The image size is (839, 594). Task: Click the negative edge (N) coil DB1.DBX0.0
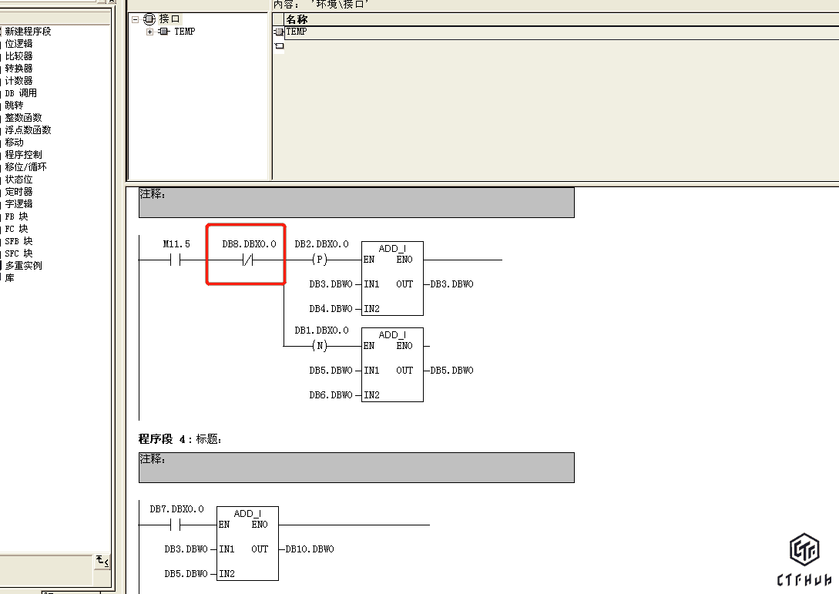320,347
